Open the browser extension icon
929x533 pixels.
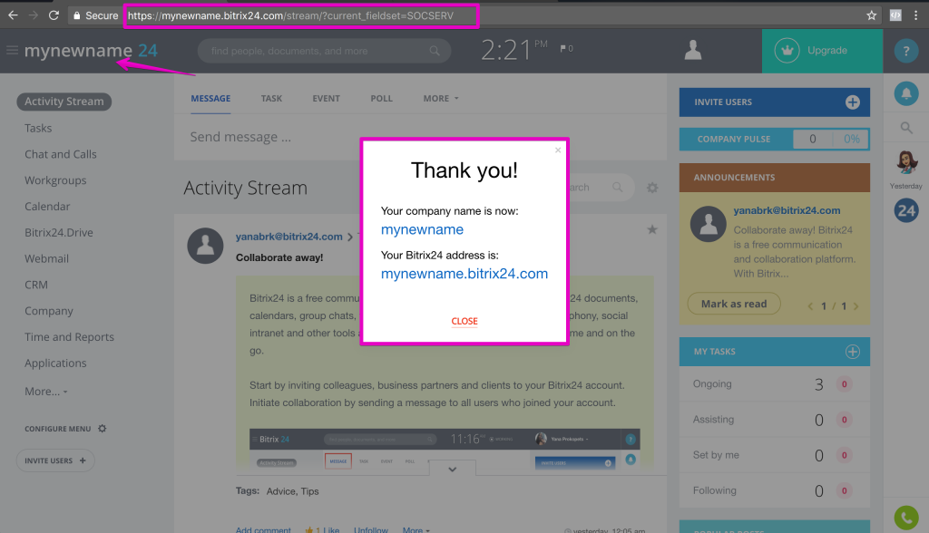pyautogui.click(x=895, y=15)
